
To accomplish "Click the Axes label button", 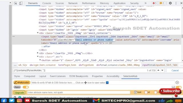I will pyautogui.click(x=17, y=87).
